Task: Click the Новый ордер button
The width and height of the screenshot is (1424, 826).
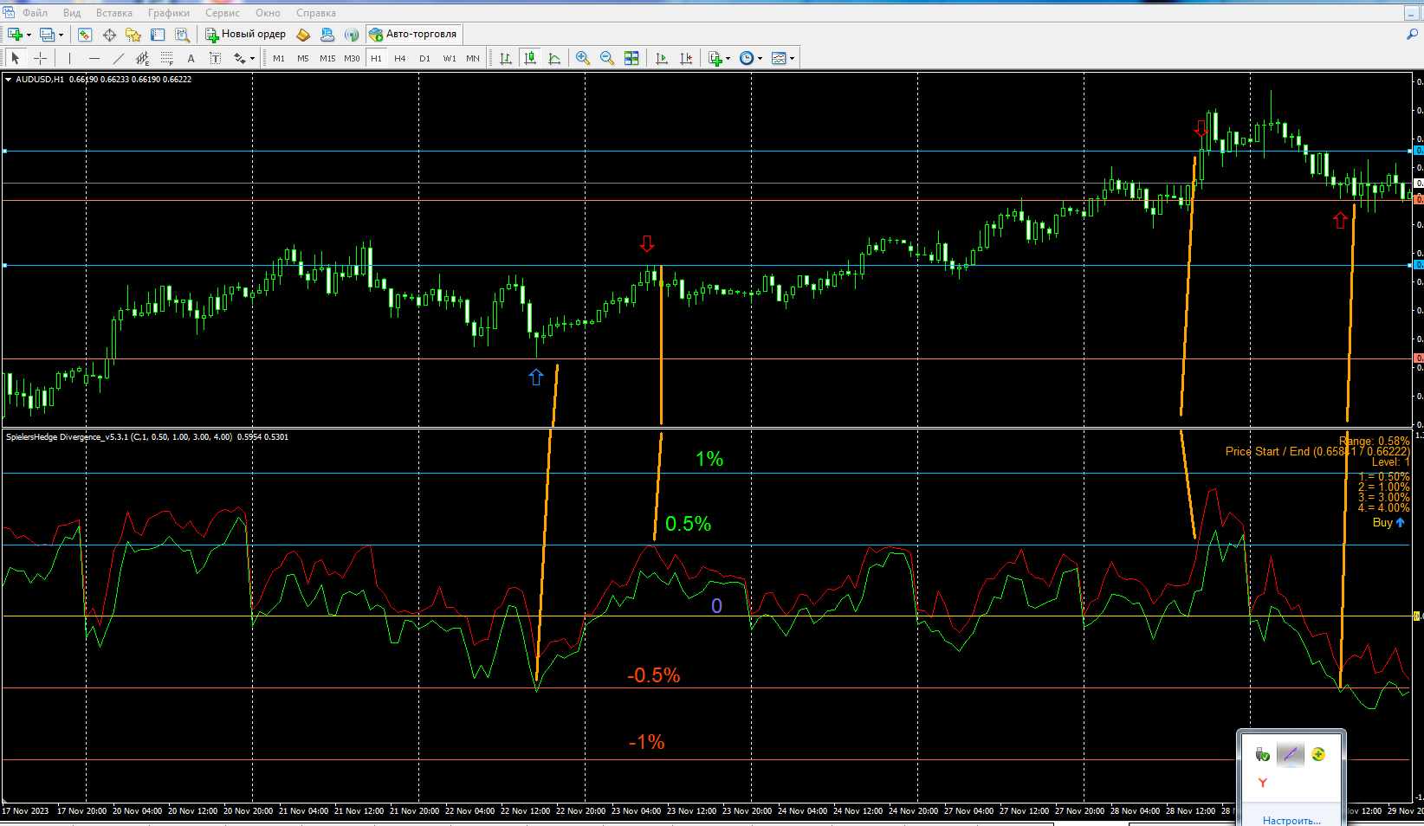Action: pos(246,35)
